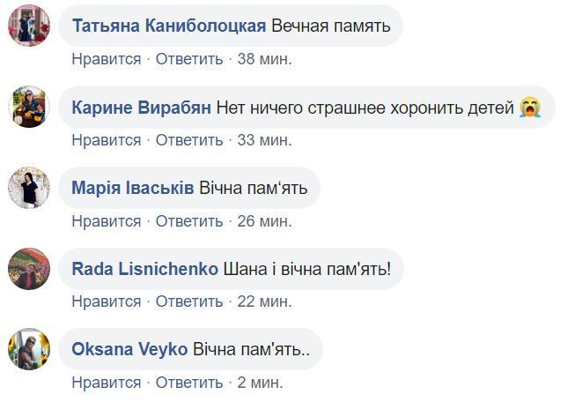Open Марія Іваськів's profile name link
Image resolution: width=575 pixels, height=402 pixels.
pos(133,189)
